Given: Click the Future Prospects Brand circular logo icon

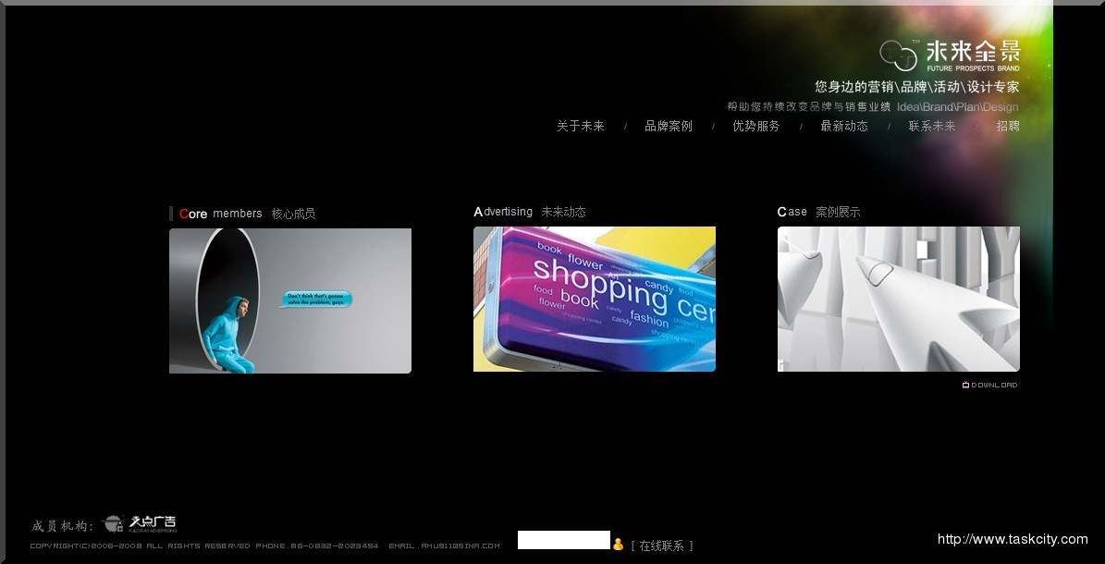Looking at the screenshot, I should (x=898, y=55).
